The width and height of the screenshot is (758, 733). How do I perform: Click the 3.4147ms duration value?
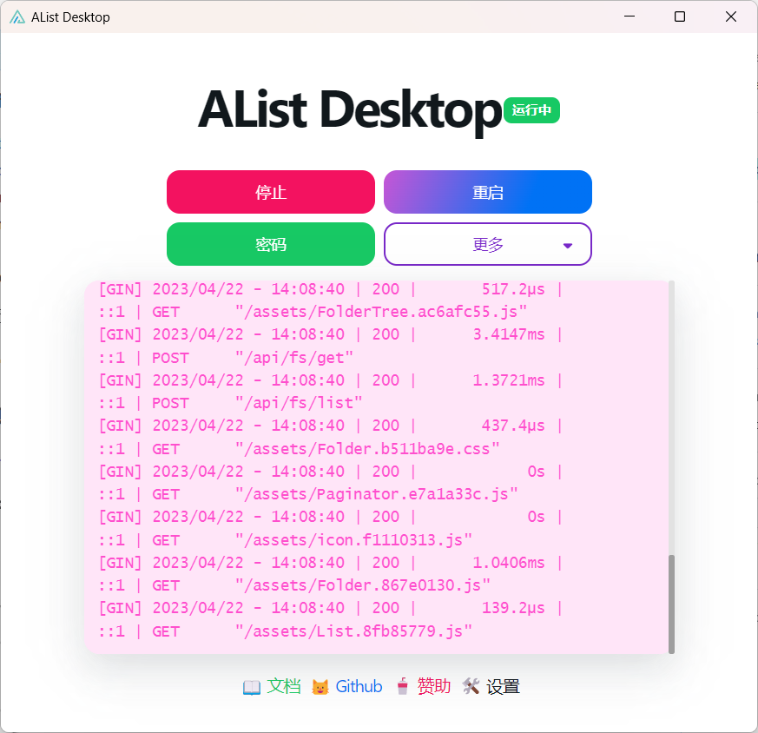point(509,334)
